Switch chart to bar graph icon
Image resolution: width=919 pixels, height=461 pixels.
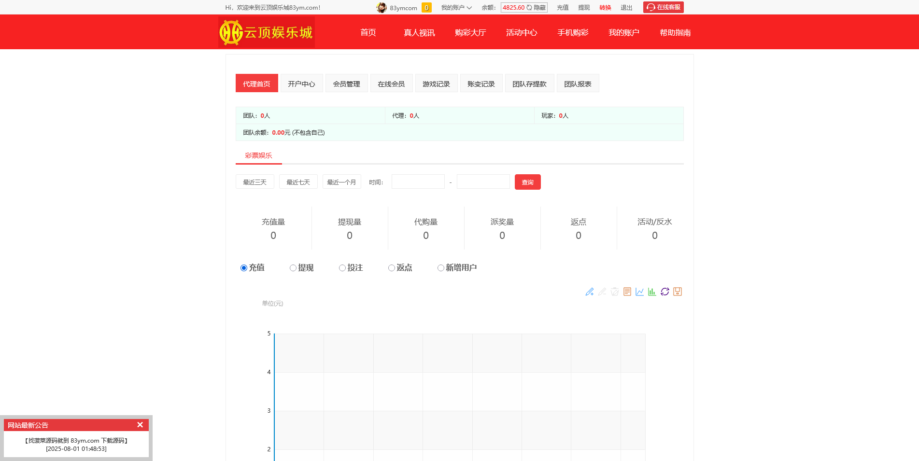pyautogui.click(x=652, y=292)
